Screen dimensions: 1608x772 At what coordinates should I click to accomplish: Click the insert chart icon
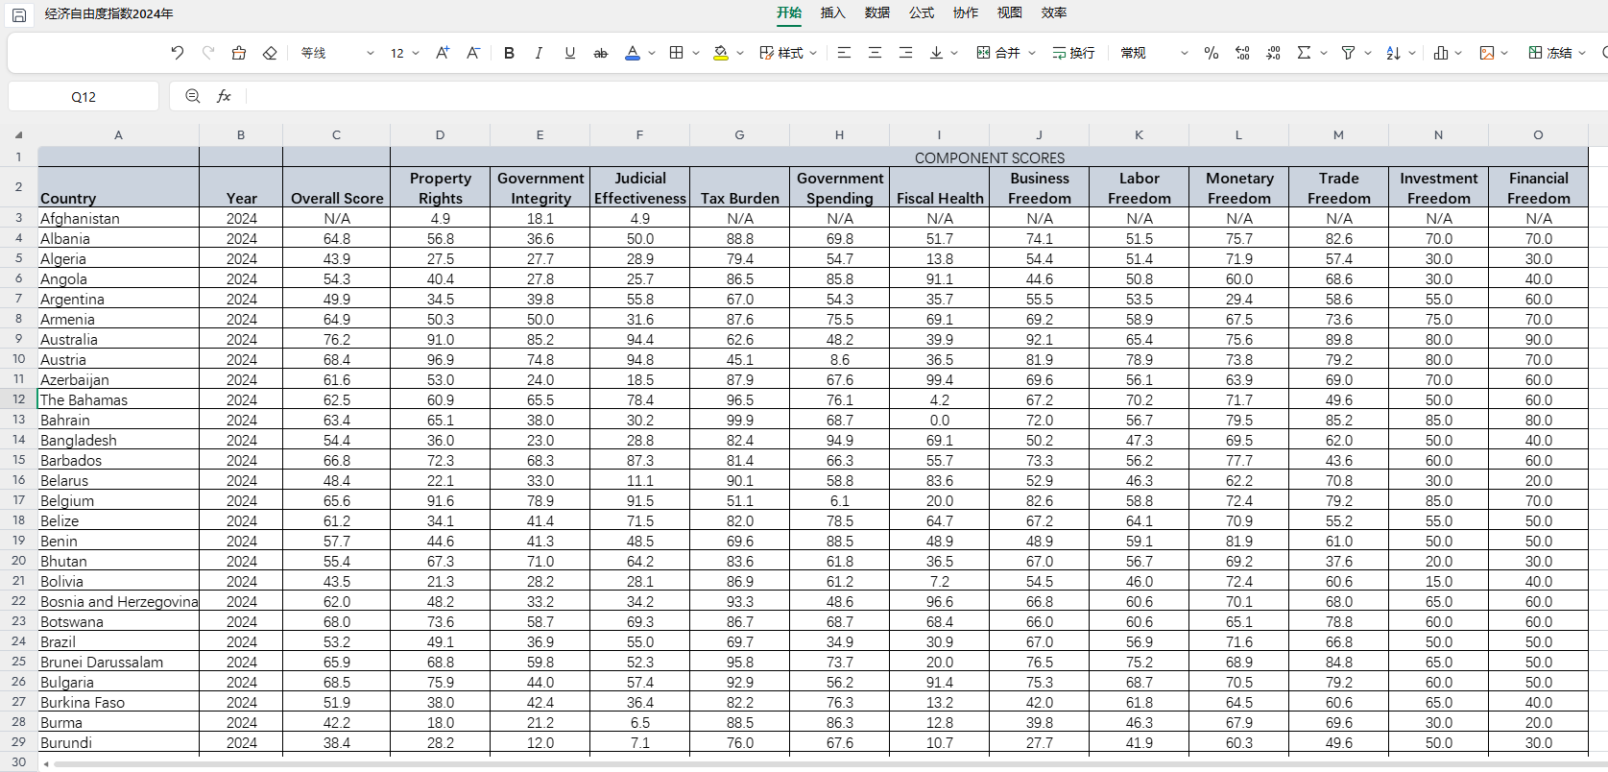coord(1441,53)
